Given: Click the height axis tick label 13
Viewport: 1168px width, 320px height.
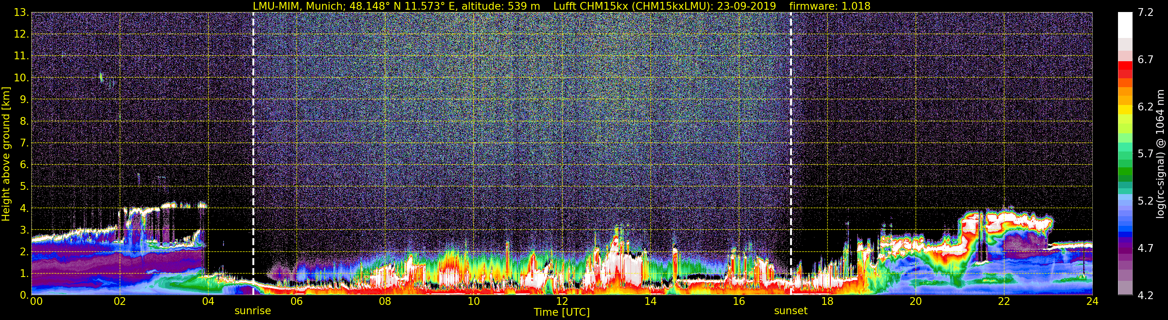Looking at the screenshot, I should click(21, 12).
